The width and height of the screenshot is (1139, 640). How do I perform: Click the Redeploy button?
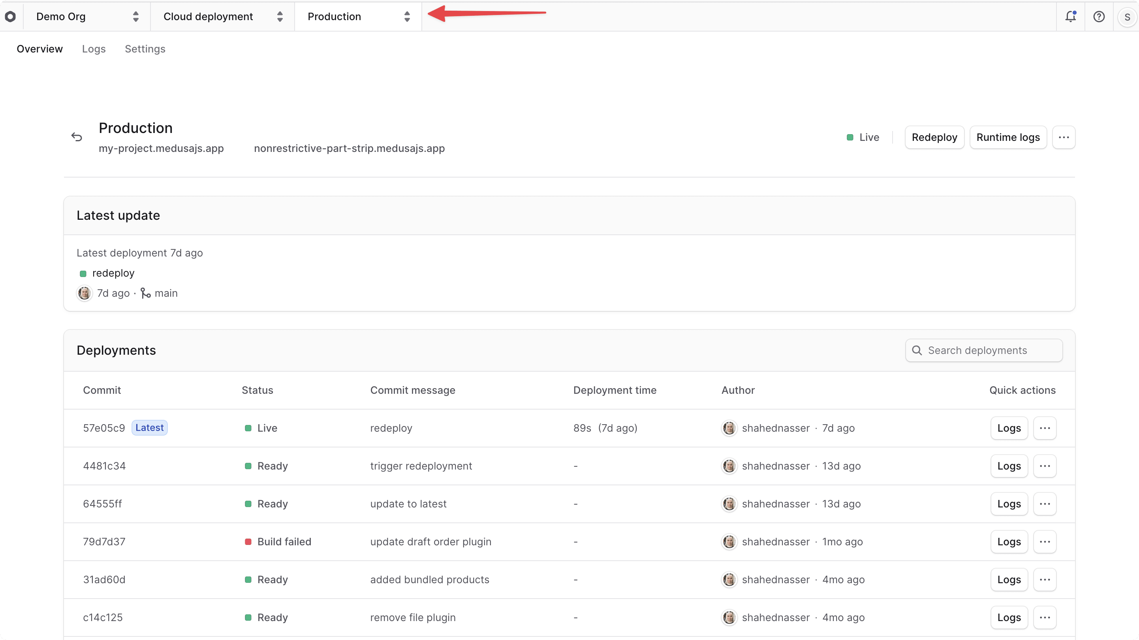pyautogui.click(x=934, y=137)
